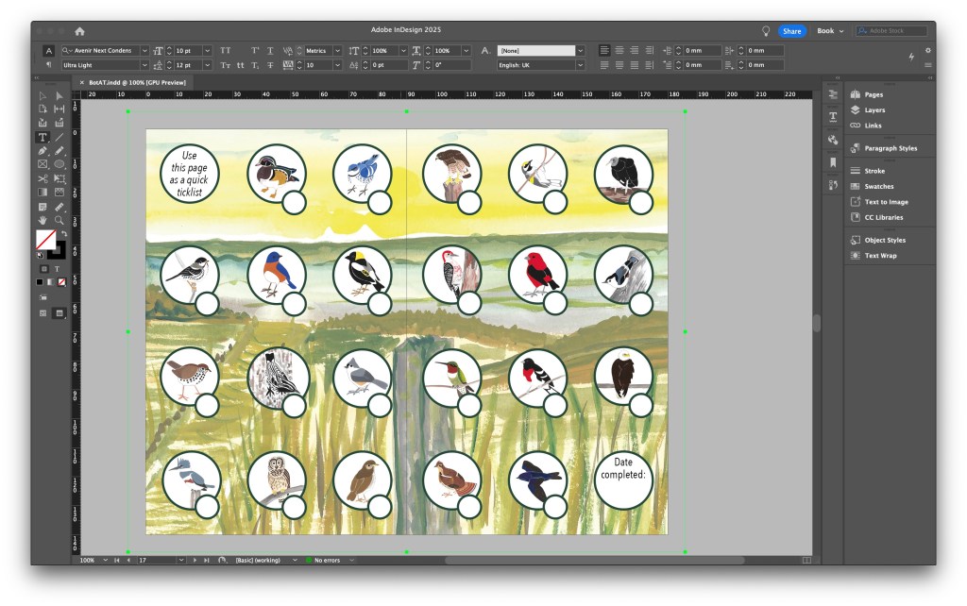Image resolution: width=967 pixels, height=606 pixels.
Task: Activate the Hand tool
Action: pos(42,220)
